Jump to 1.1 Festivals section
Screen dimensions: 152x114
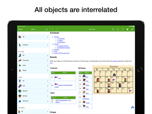click(x=61, y=39)
